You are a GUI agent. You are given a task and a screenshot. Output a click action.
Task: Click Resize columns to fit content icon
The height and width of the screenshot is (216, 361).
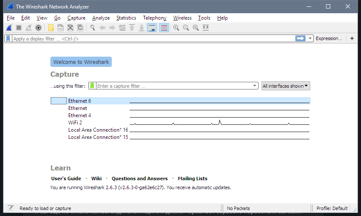pyautogui.click(x=206, y=28)
